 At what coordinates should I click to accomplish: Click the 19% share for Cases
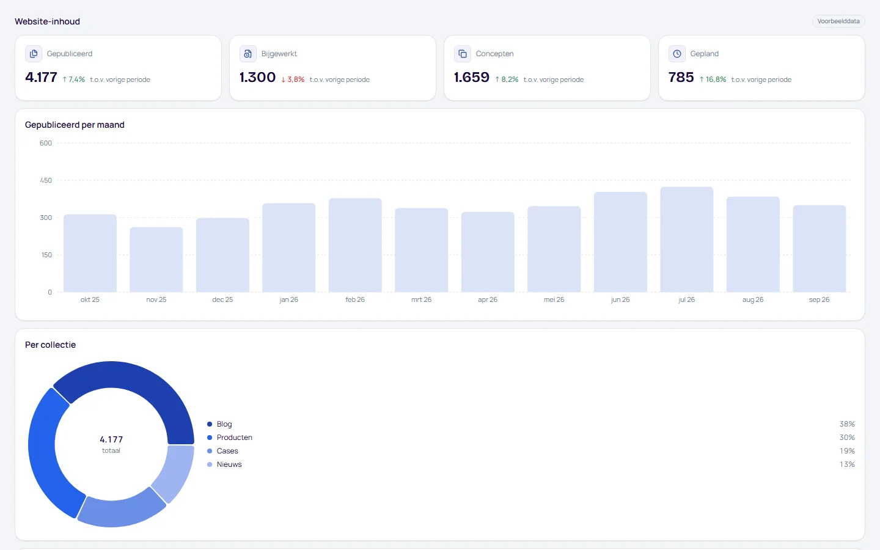pyautogui.click(x=847, y=451)
